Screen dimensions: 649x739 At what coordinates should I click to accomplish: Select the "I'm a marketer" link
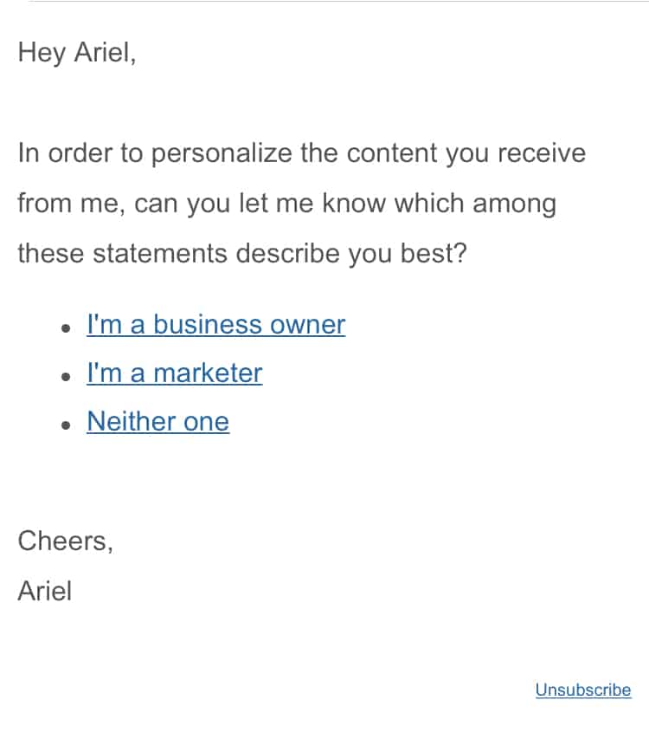pyautogui.click(x=175, y=373)
